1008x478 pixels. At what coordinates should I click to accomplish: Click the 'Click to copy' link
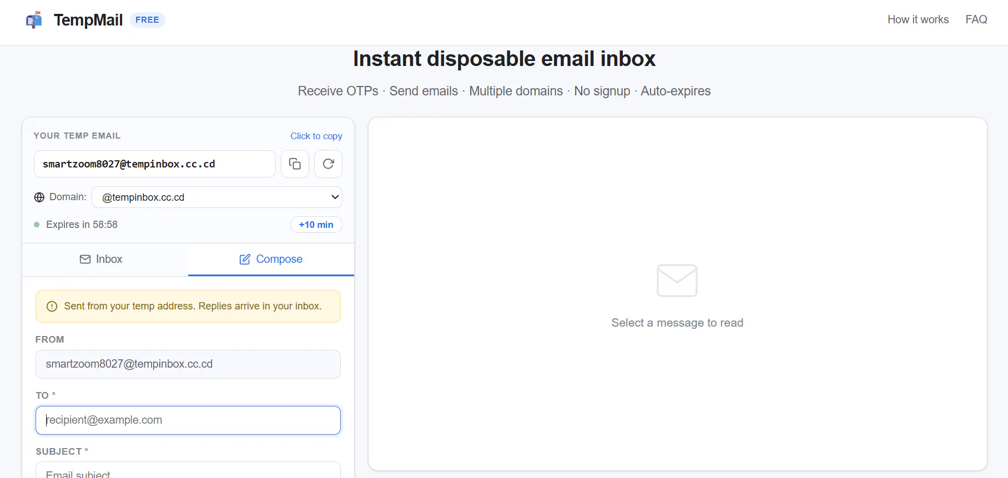coord(316,136)
